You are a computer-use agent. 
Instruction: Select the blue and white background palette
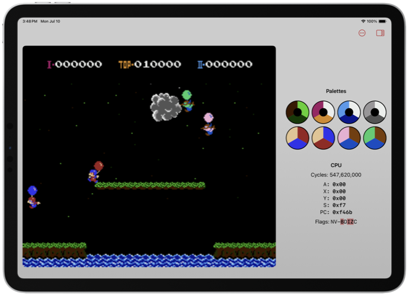point(349,112)
